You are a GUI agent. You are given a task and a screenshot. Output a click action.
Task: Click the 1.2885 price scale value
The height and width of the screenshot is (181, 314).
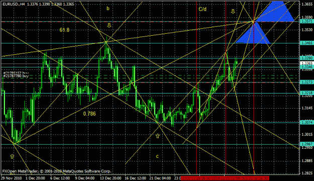coord(307,161)
